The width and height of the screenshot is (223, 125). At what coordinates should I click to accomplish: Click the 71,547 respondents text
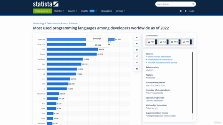point(154,93)
